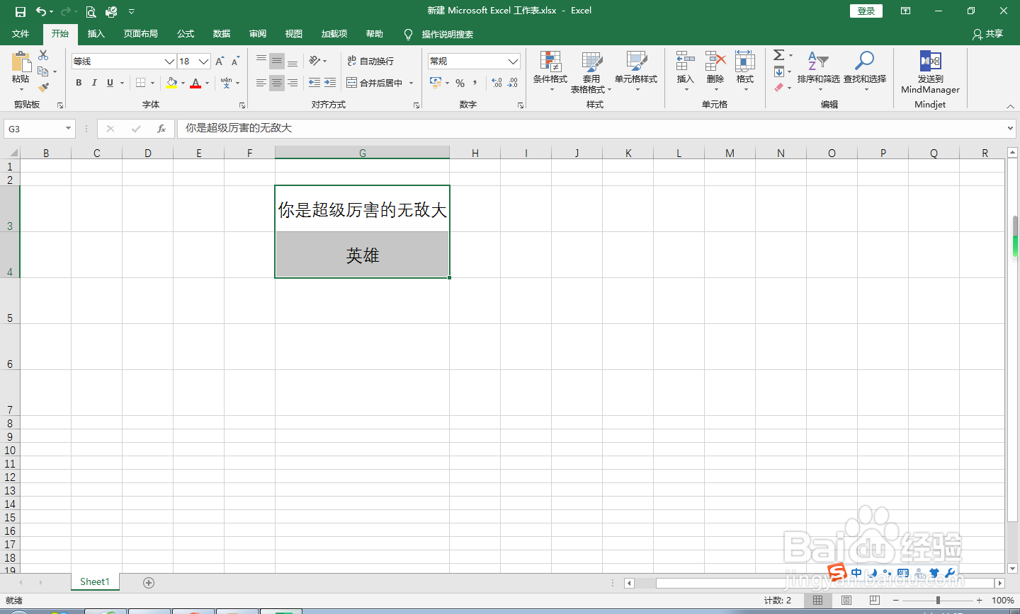Click the Clear eraser icon
The image size is (1020, 614).
pos(778,88)
